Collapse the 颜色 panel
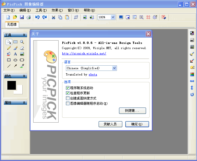This screenshot has height=161, width=197. (x=24, y=76)
